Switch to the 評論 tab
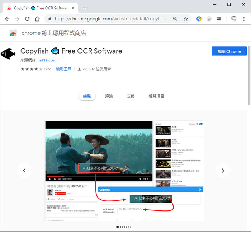 (x=109, y=96)
